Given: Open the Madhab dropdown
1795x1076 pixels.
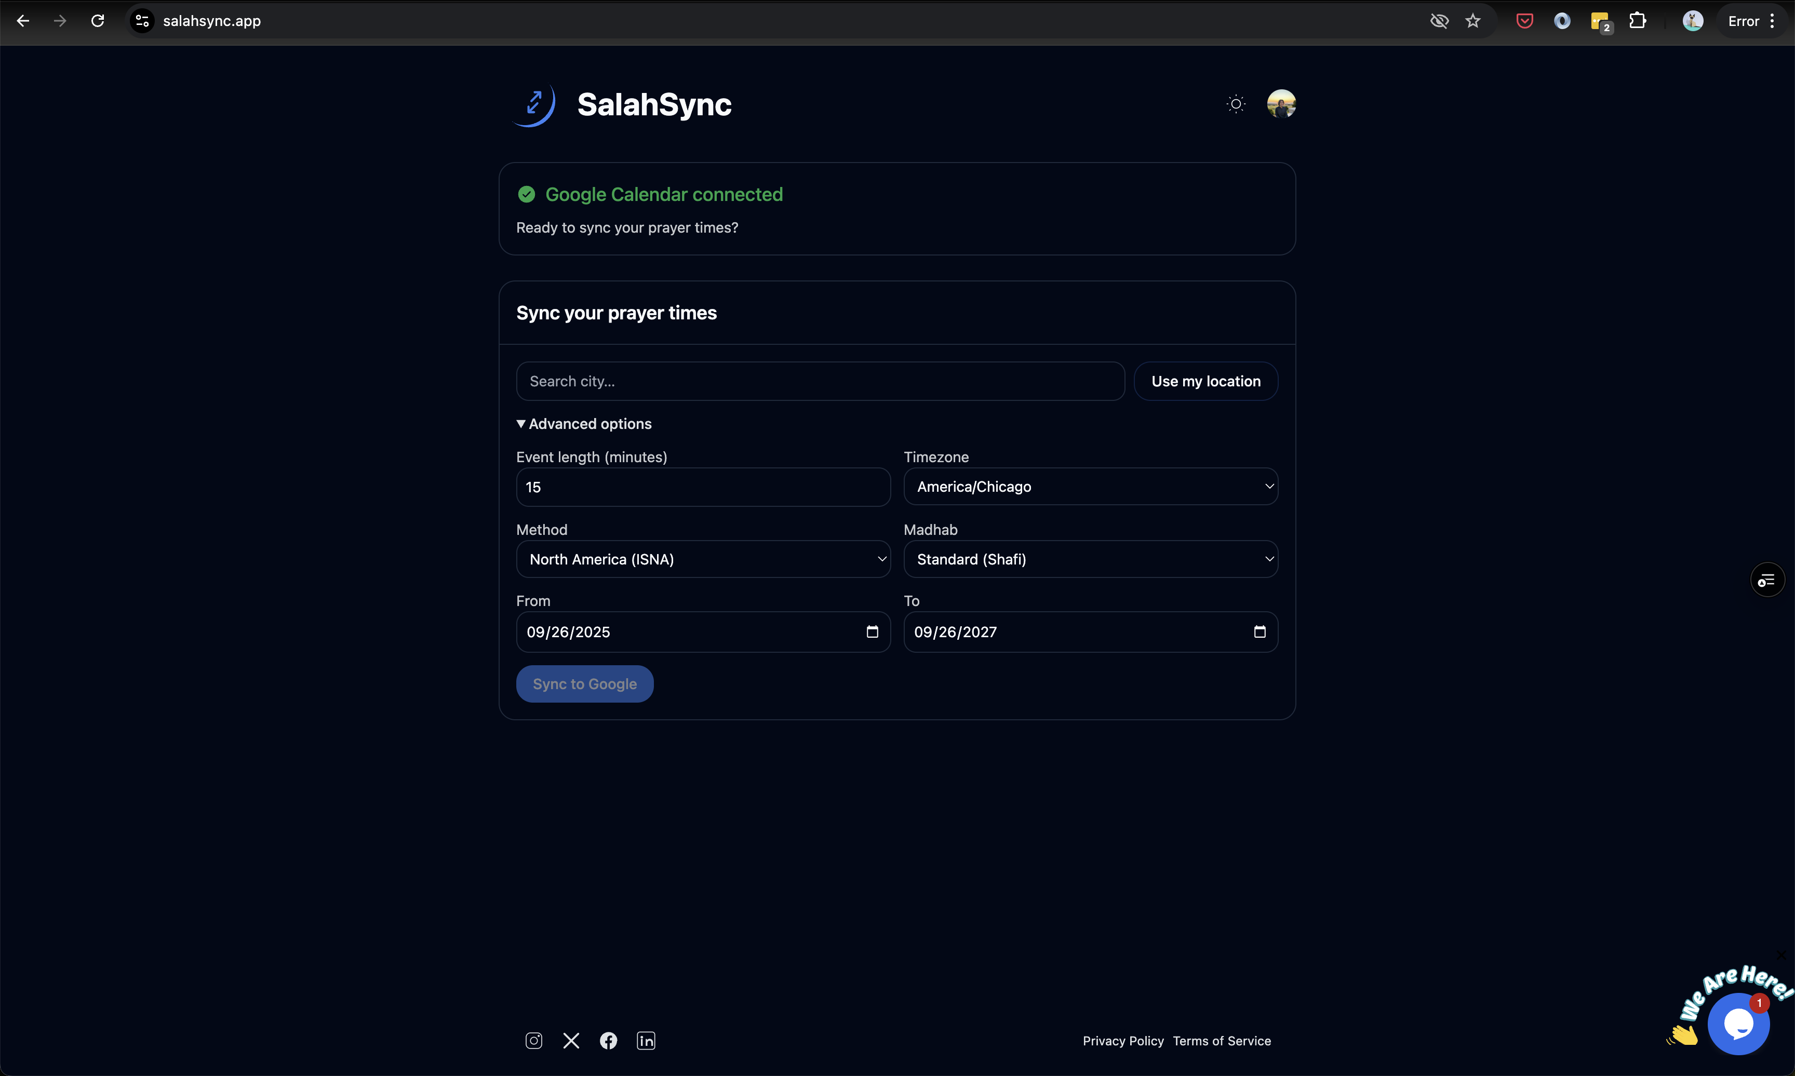Looking at the screenshot, I should [1090, 559].
